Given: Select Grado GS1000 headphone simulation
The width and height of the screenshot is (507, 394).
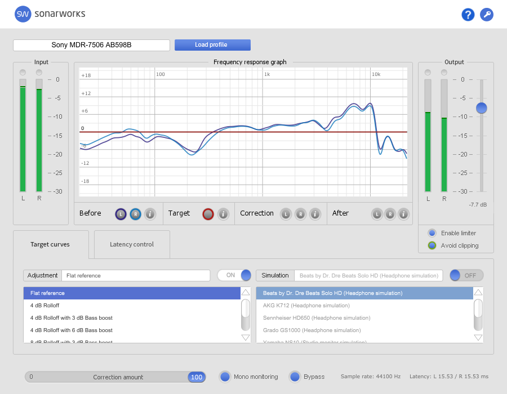Looking at the screenshot, I should point(364,330).
